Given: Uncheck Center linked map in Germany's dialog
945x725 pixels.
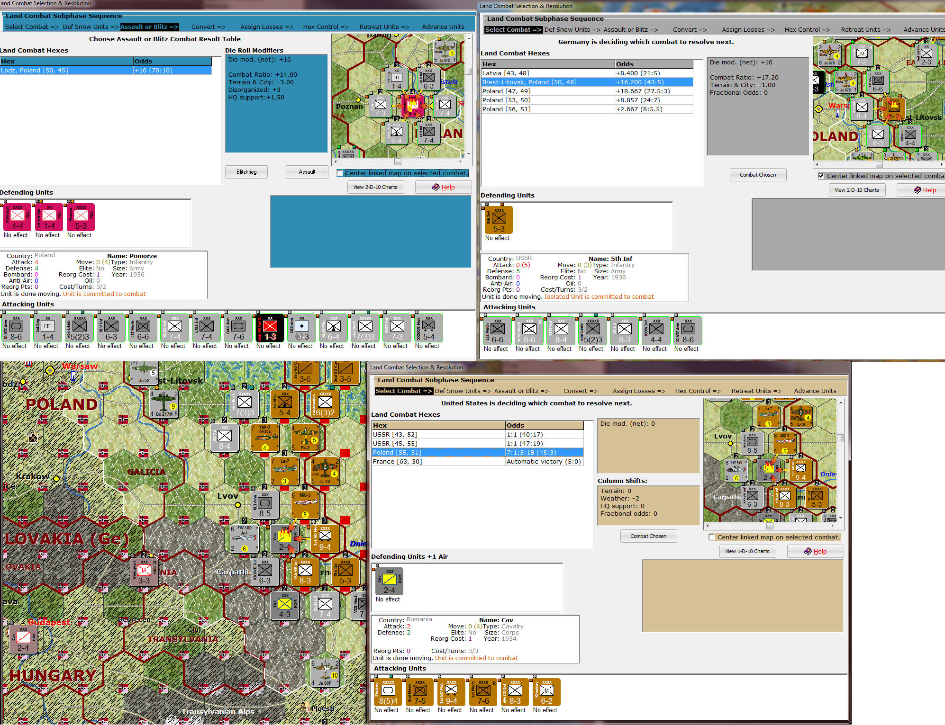Looking at the screenshot, I should point(821,176).
